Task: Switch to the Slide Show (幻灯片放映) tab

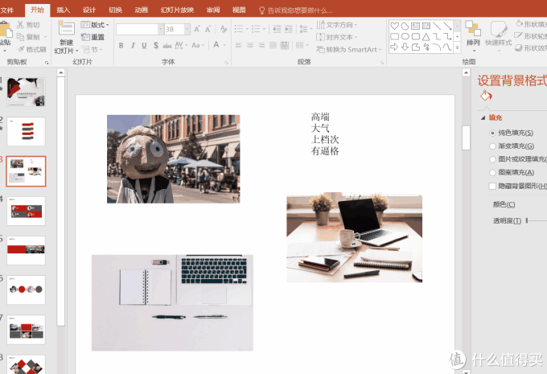Action: [177, 10]
